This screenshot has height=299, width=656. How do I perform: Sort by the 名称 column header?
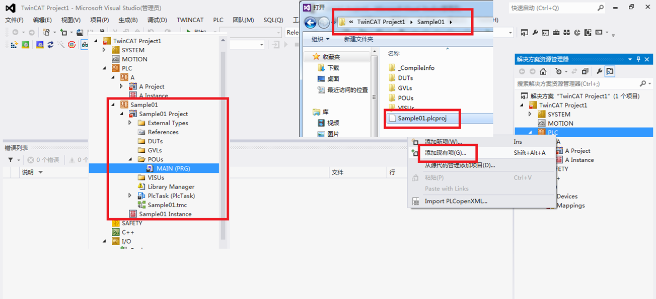point(394,53)
